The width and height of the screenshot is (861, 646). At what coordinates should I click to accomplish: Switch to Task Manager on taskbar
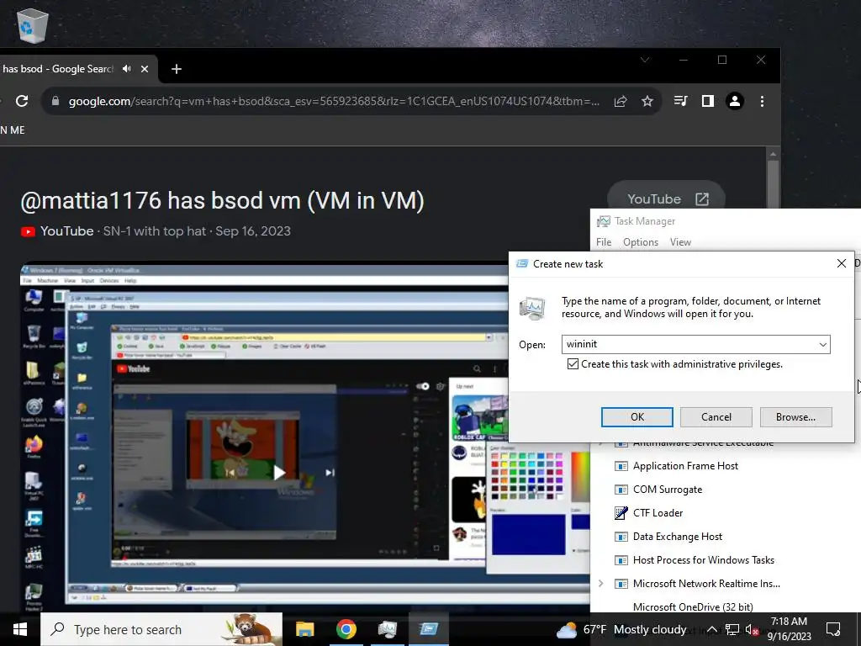(387, 629)
